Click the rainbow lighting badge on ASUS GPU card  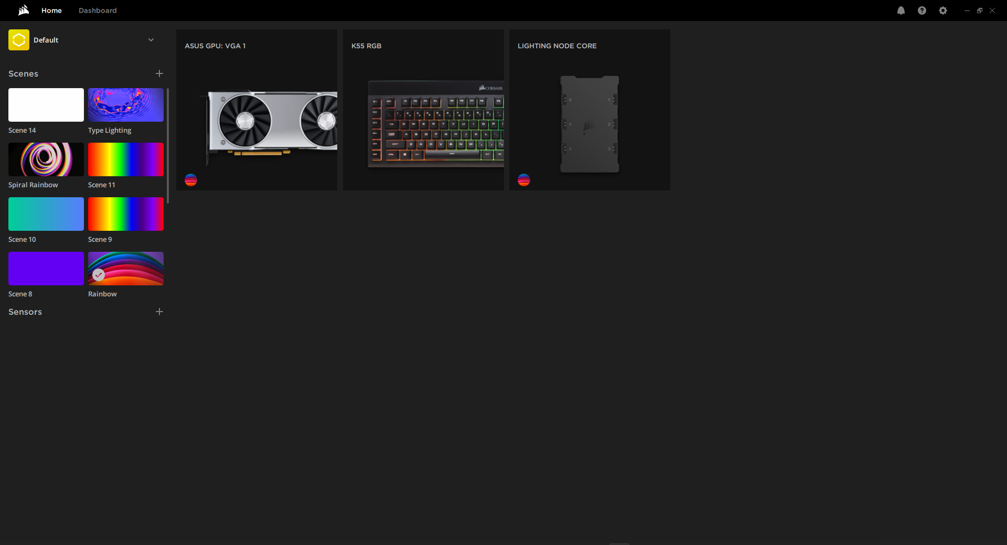(191, 180)
